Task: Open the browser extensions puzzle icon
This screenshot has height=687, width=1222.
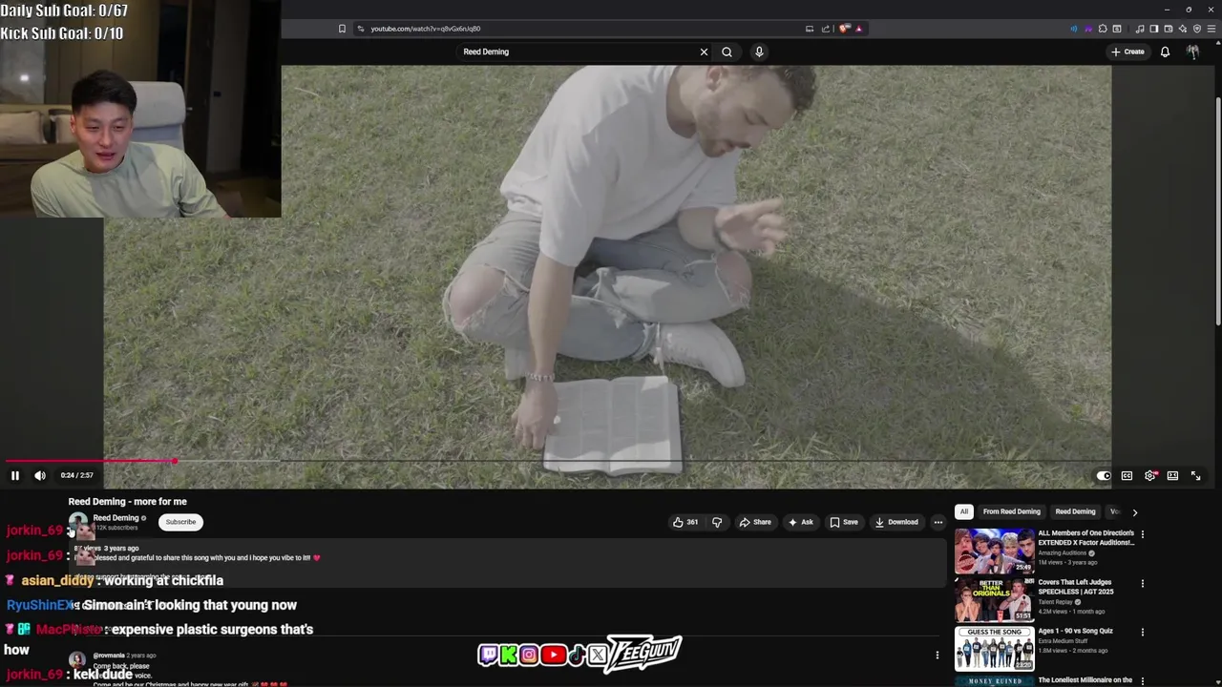Action: tap(1103, 29)
